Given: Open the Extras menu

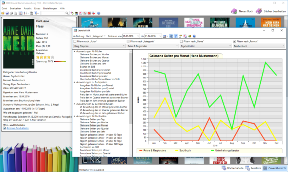Looking at the screenshot, I should coord(37,8).
